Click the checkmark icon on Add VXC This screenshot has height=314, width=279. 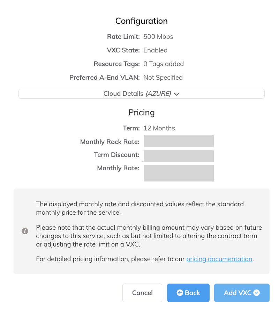257,293
